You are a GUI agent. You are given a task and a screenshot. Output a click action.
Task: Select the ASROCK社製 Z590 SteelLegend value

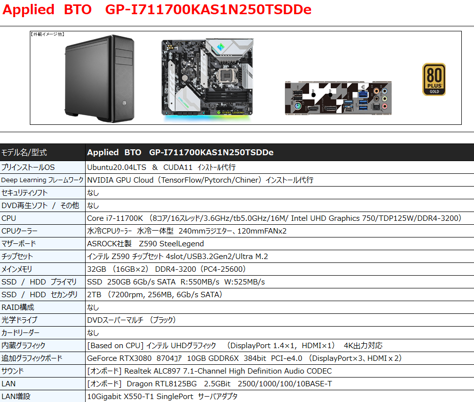[145, 243]
